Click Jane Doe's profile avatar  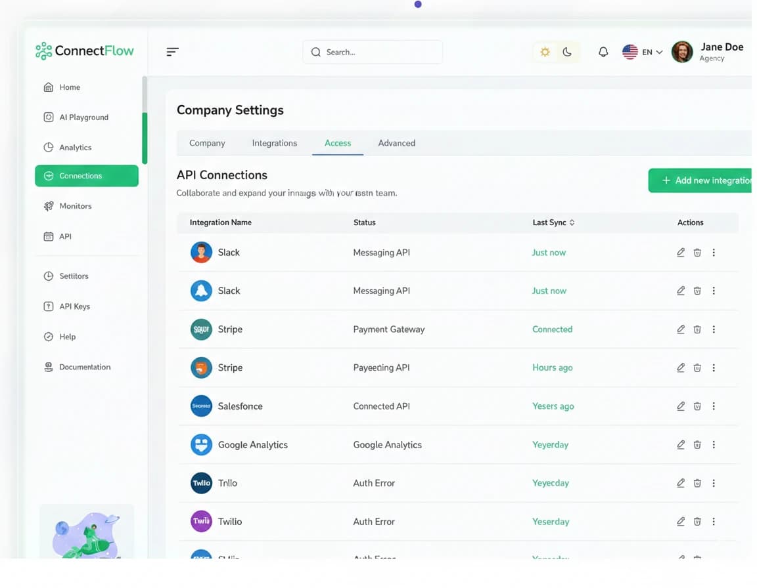click(x=682, y=52)
